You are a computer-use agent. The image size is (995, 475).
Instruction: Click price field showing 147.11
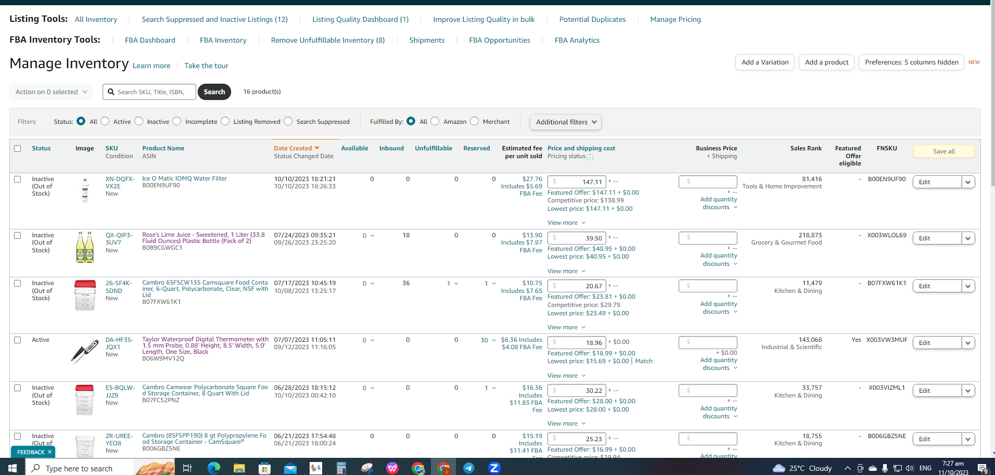(x=577, y=182)
